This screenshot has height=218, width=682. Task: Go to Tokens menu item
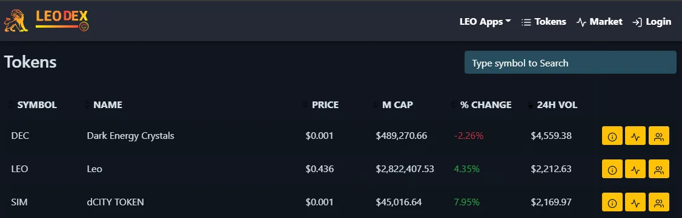(544, 22)
